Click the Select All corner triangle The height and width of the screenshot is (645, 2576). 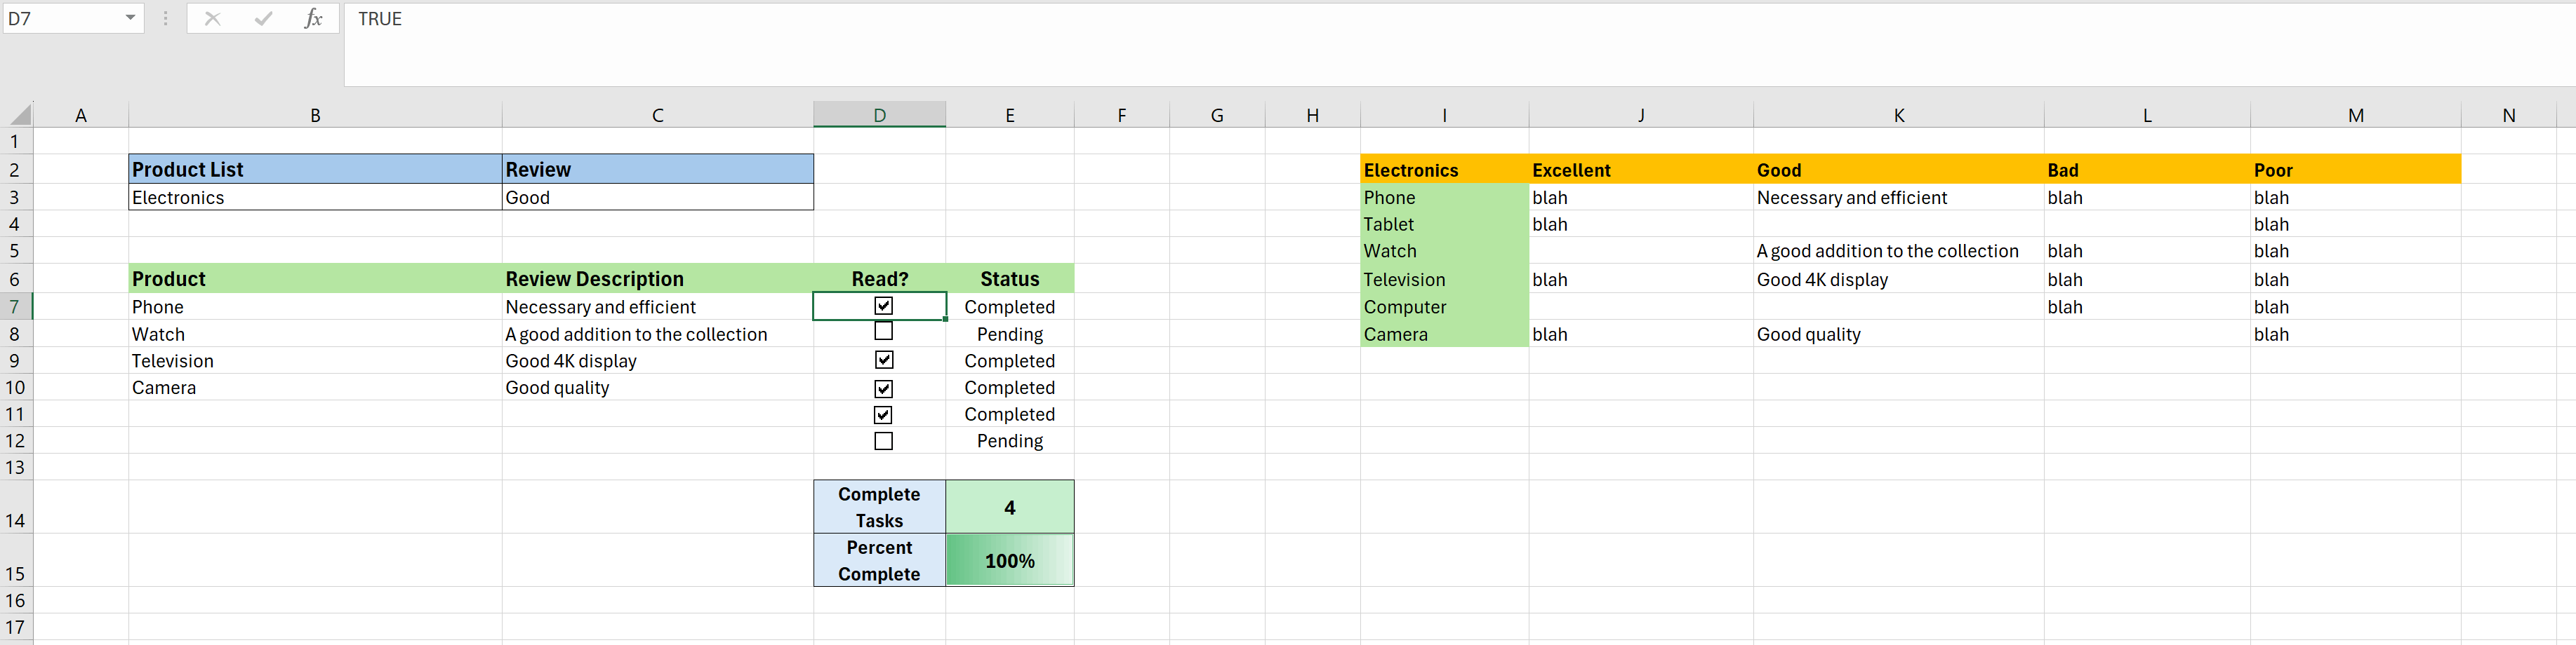[x=19, y=114]
